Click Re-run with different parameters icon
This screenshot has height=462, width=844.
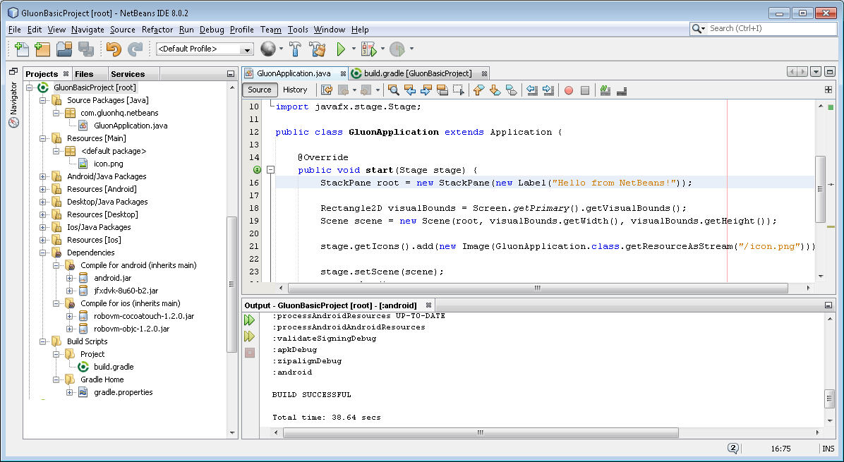click(249, 336)
